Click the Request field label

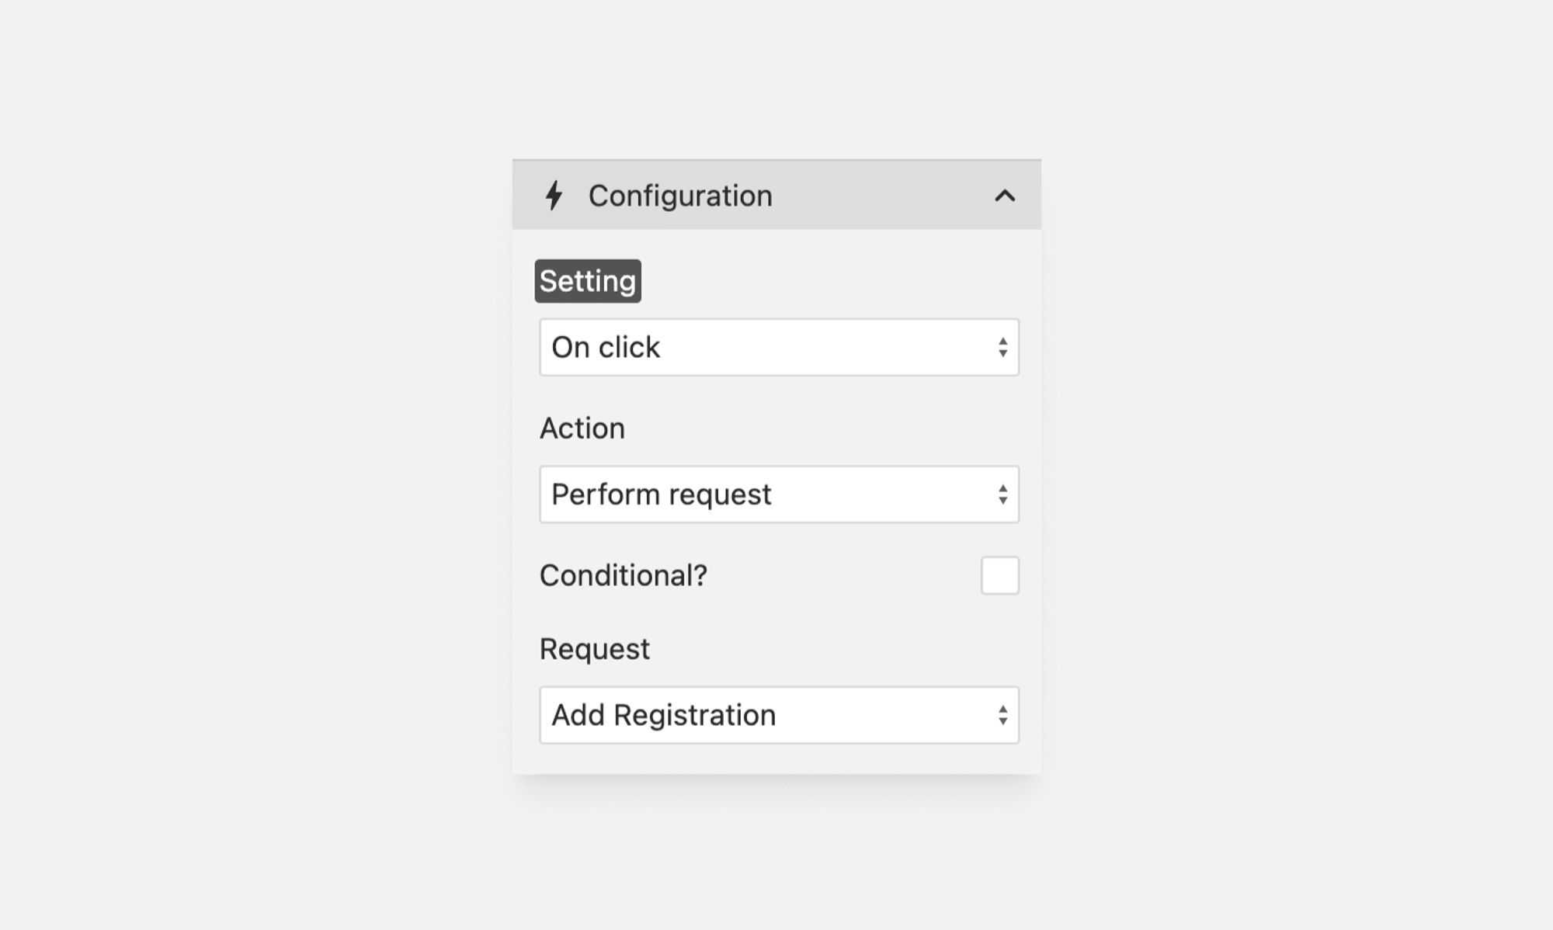595,649
